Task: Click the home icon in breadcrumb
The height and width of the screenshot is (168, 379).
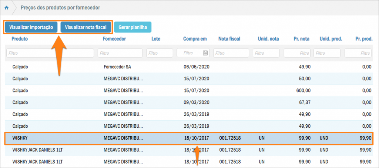Action: click(6, 7)
